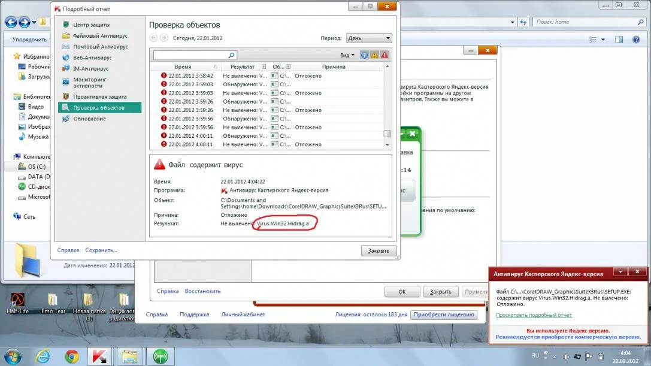Select the 22.01.2012 3:58:42 event row

[267, 75]
